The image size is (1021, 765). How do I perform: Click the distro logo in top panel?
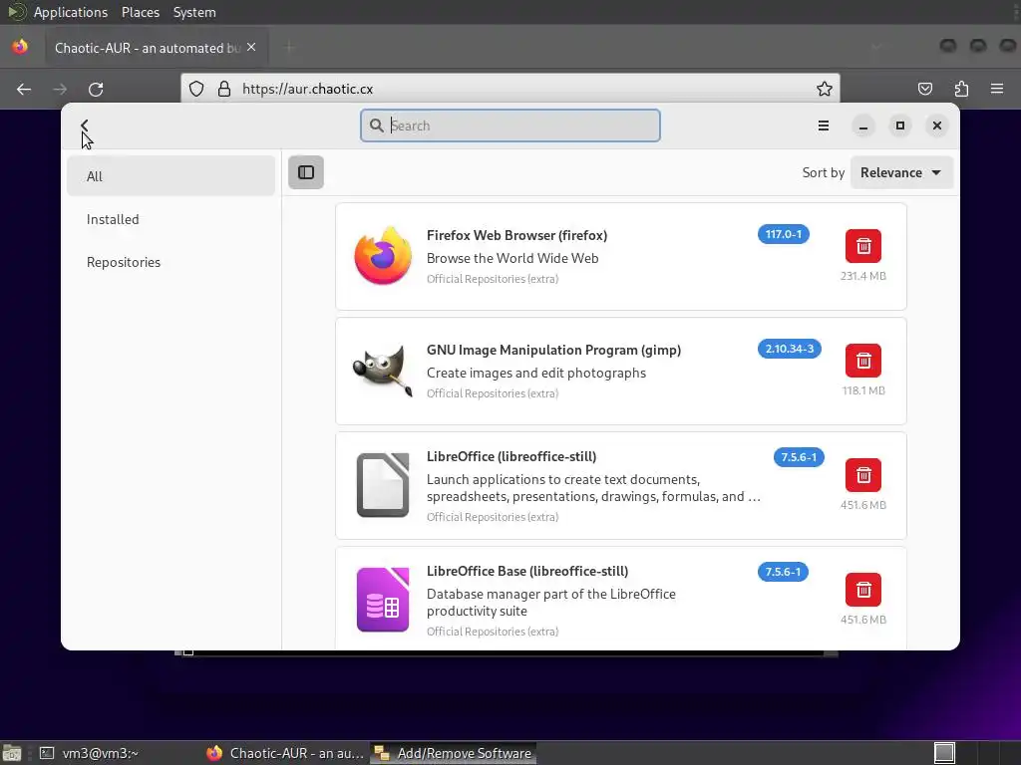16,12
